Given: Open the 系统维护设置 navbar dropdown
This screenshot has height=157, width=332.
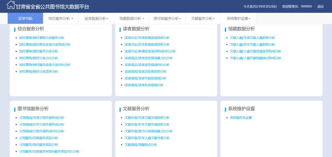Looking at the screenshot, I should (x=238, y=18).
